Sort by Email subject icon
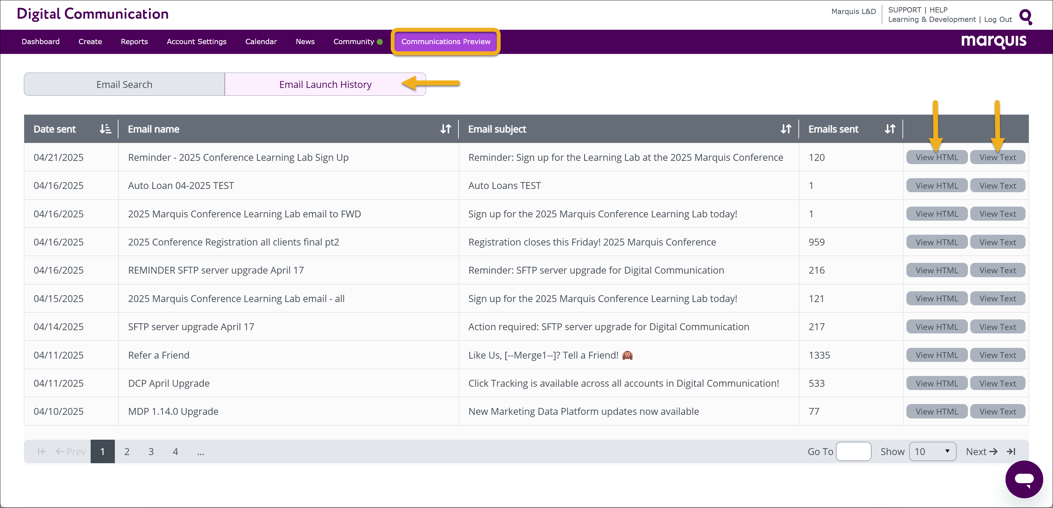Viewport: 1053px width, 508px height. click(786, 129)
